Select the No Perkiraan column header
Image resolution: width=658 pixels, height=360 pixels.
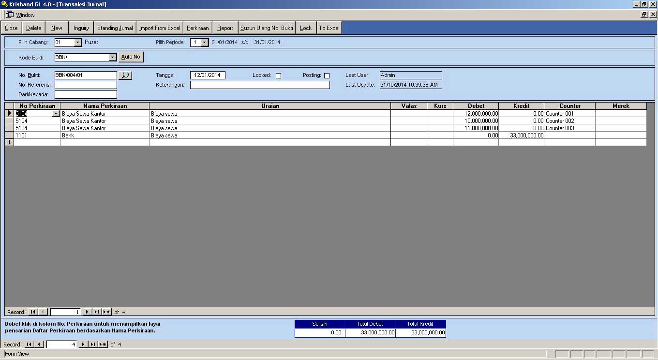[x=37, y=106]
